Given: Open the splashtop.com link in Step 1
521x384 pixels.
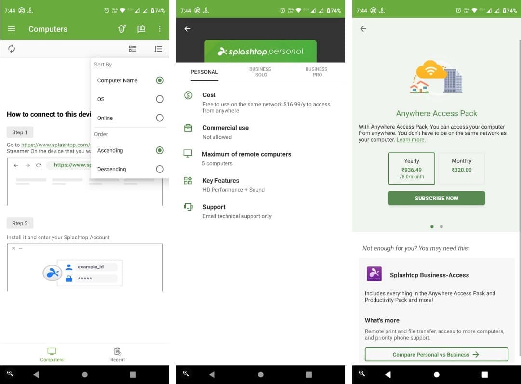Looking at the screenshot, I should [56, 145].
